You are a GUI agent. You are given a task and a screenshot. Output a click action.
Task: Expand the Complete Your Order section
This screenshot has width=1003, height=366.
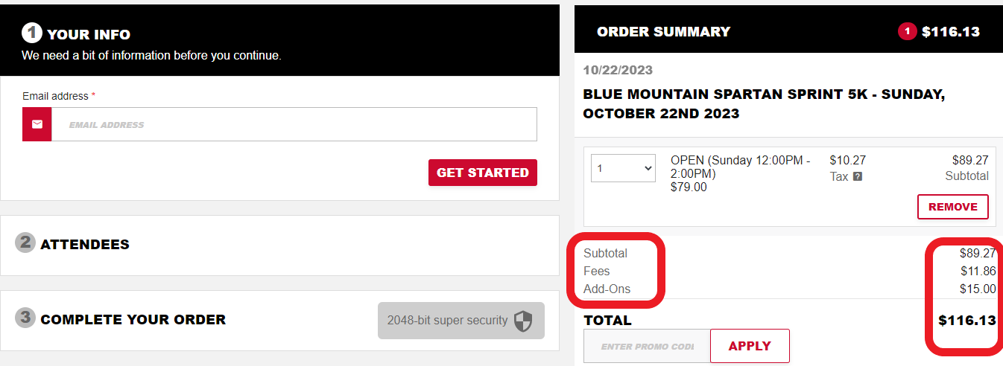tap(279, 321)
